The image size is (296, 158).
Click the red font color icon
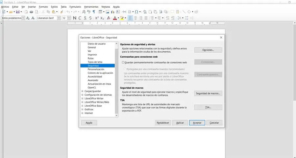[115, 18]
